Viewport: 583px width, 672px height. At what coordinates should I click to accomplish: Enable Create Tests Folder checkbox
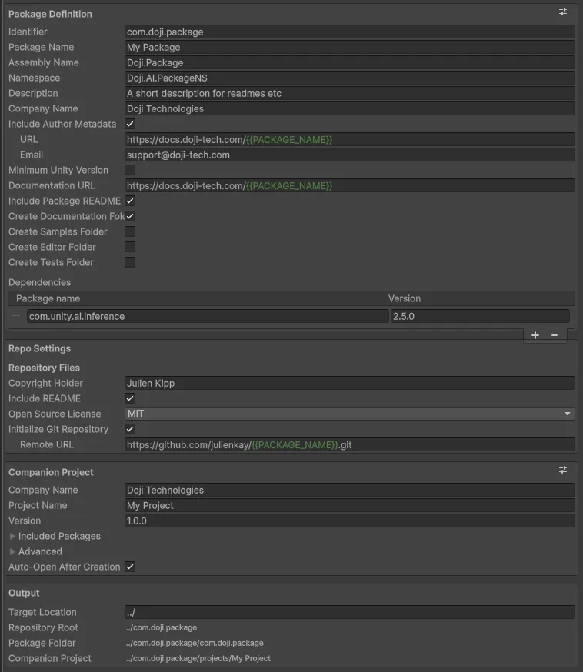coord(130,263)
